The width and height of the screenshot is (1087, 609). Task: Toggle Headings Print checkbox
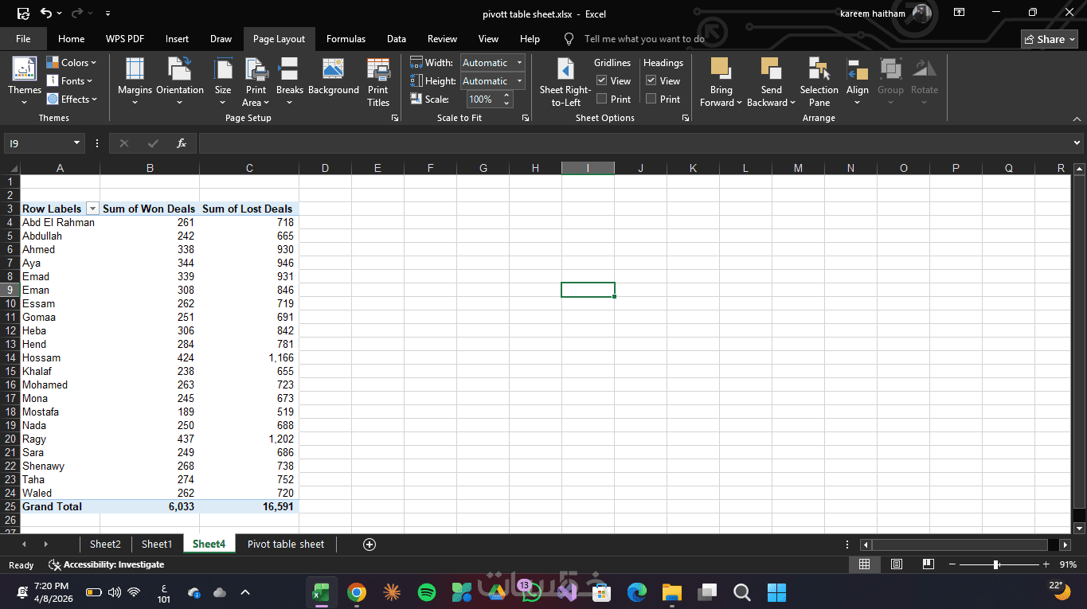tap(651, 99)
